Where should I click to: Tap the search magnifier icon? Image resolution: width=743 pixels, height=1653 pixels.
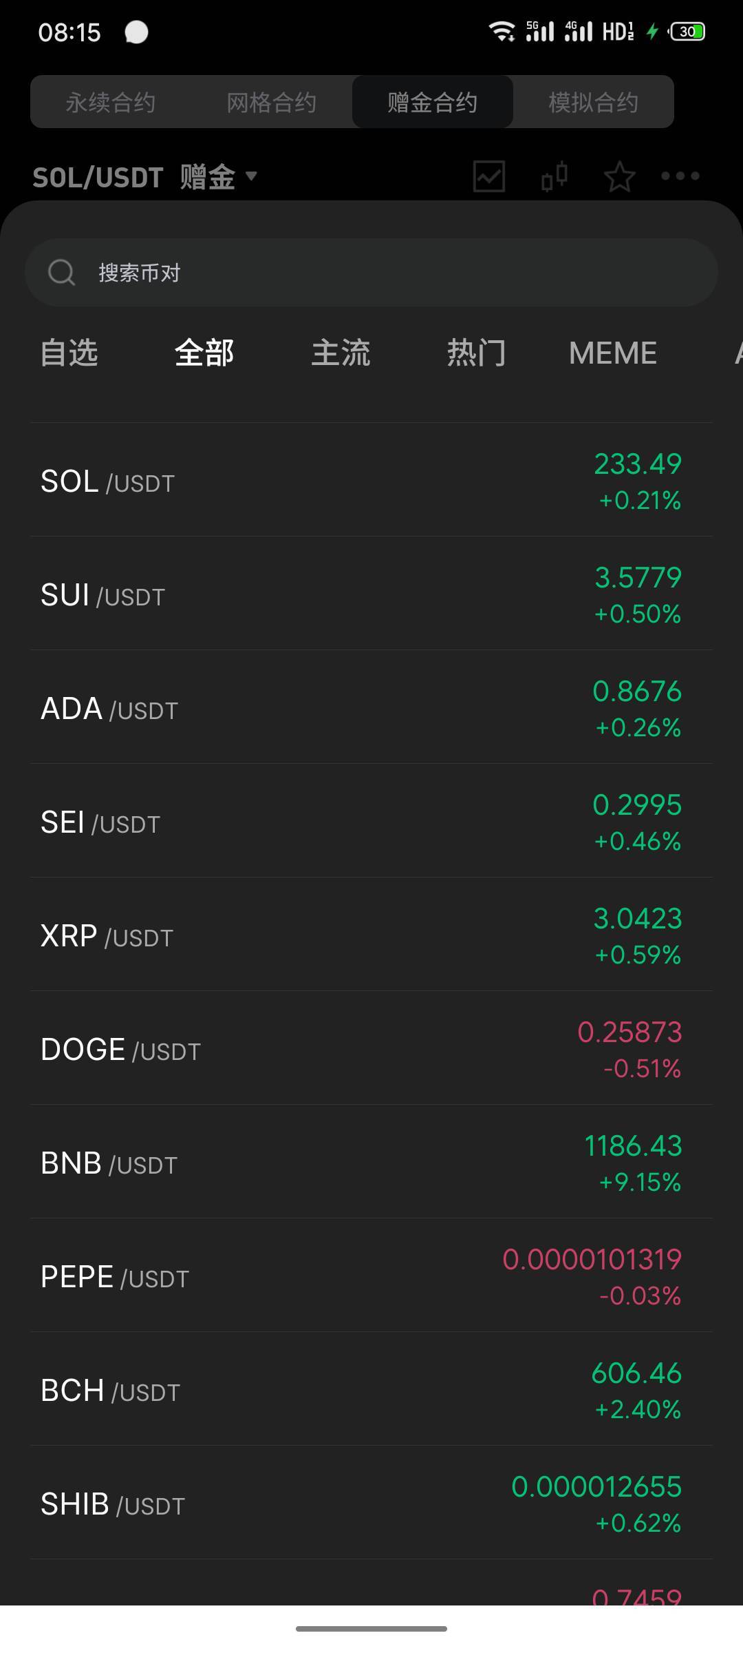point(61,273)
